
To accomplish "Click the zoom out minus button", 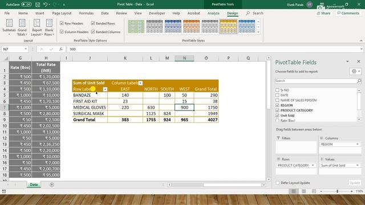I will [x=321, y=191].
